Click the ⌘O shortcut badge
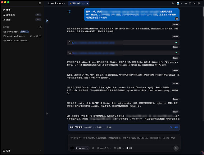 click(x=38, y=20)
